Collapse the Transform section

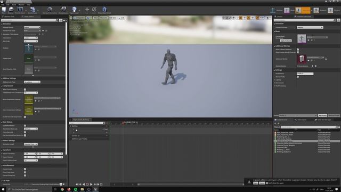[x=2, y=150]
